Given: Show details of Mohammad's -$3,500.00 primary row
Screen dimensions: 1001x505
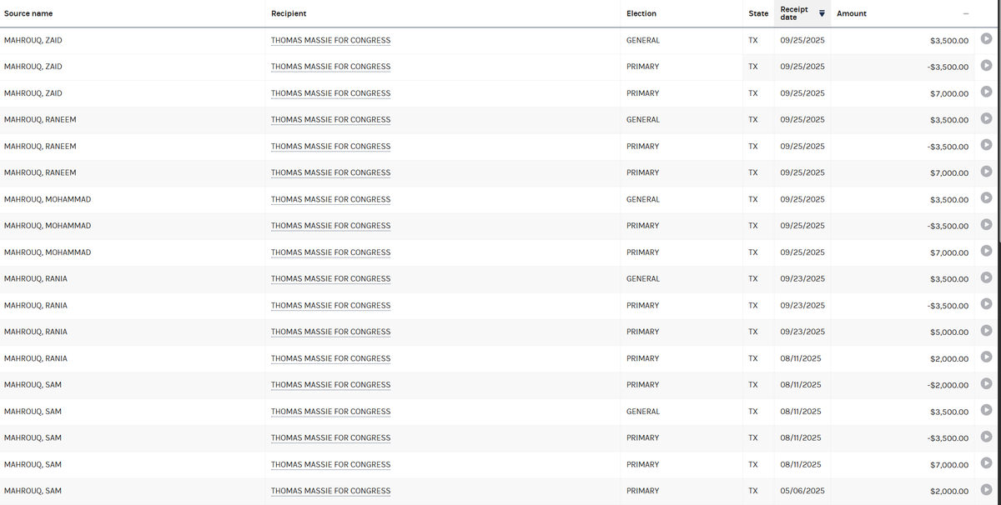Looking at the screenshot, I should pyautogui.click(x=987, y=224).
